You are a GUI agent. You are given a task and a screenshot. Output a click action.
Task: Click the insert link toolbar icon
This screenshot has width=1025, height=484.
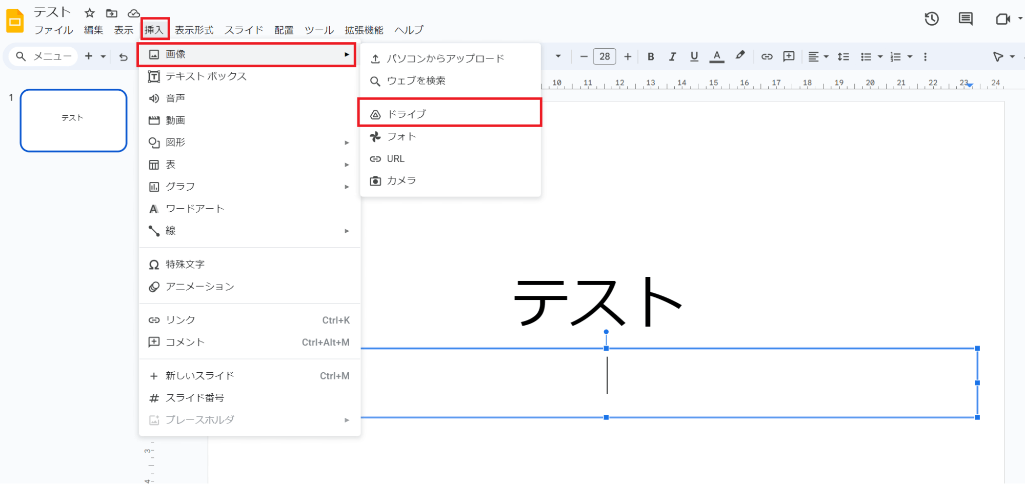point(767,56)
